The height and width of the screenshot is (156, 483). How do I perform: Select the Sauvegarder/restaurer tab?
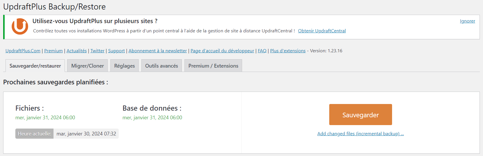tap(35, 66)
